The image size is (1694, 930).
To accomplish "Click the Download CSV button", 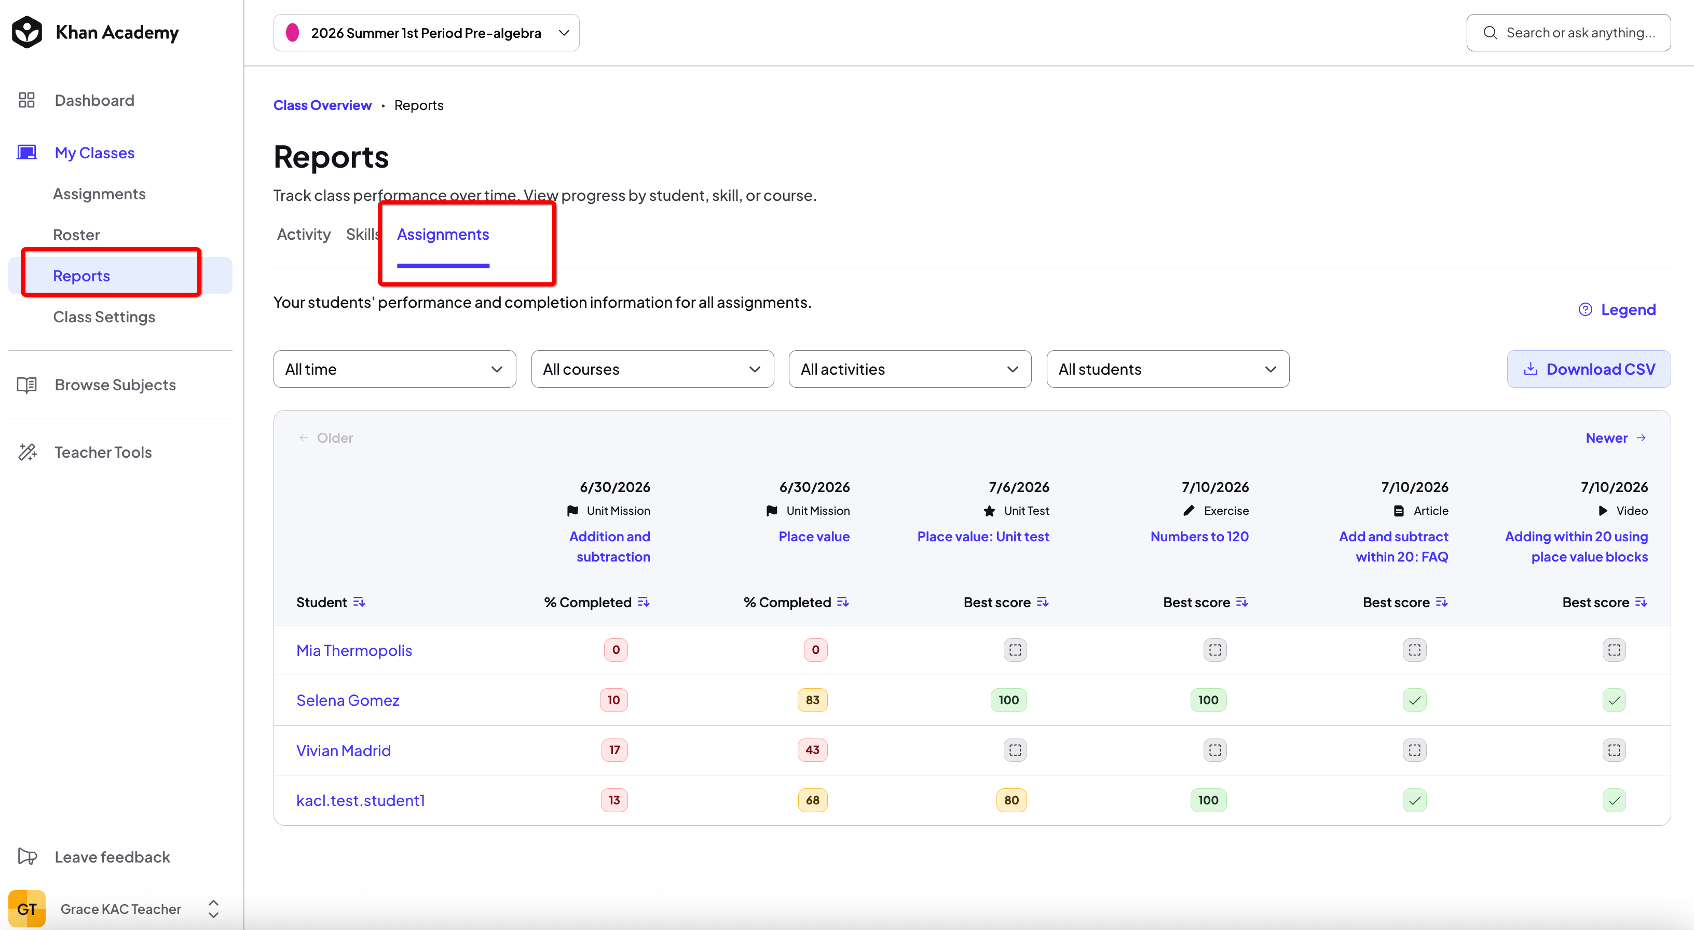I will (x=1589, y=369).
